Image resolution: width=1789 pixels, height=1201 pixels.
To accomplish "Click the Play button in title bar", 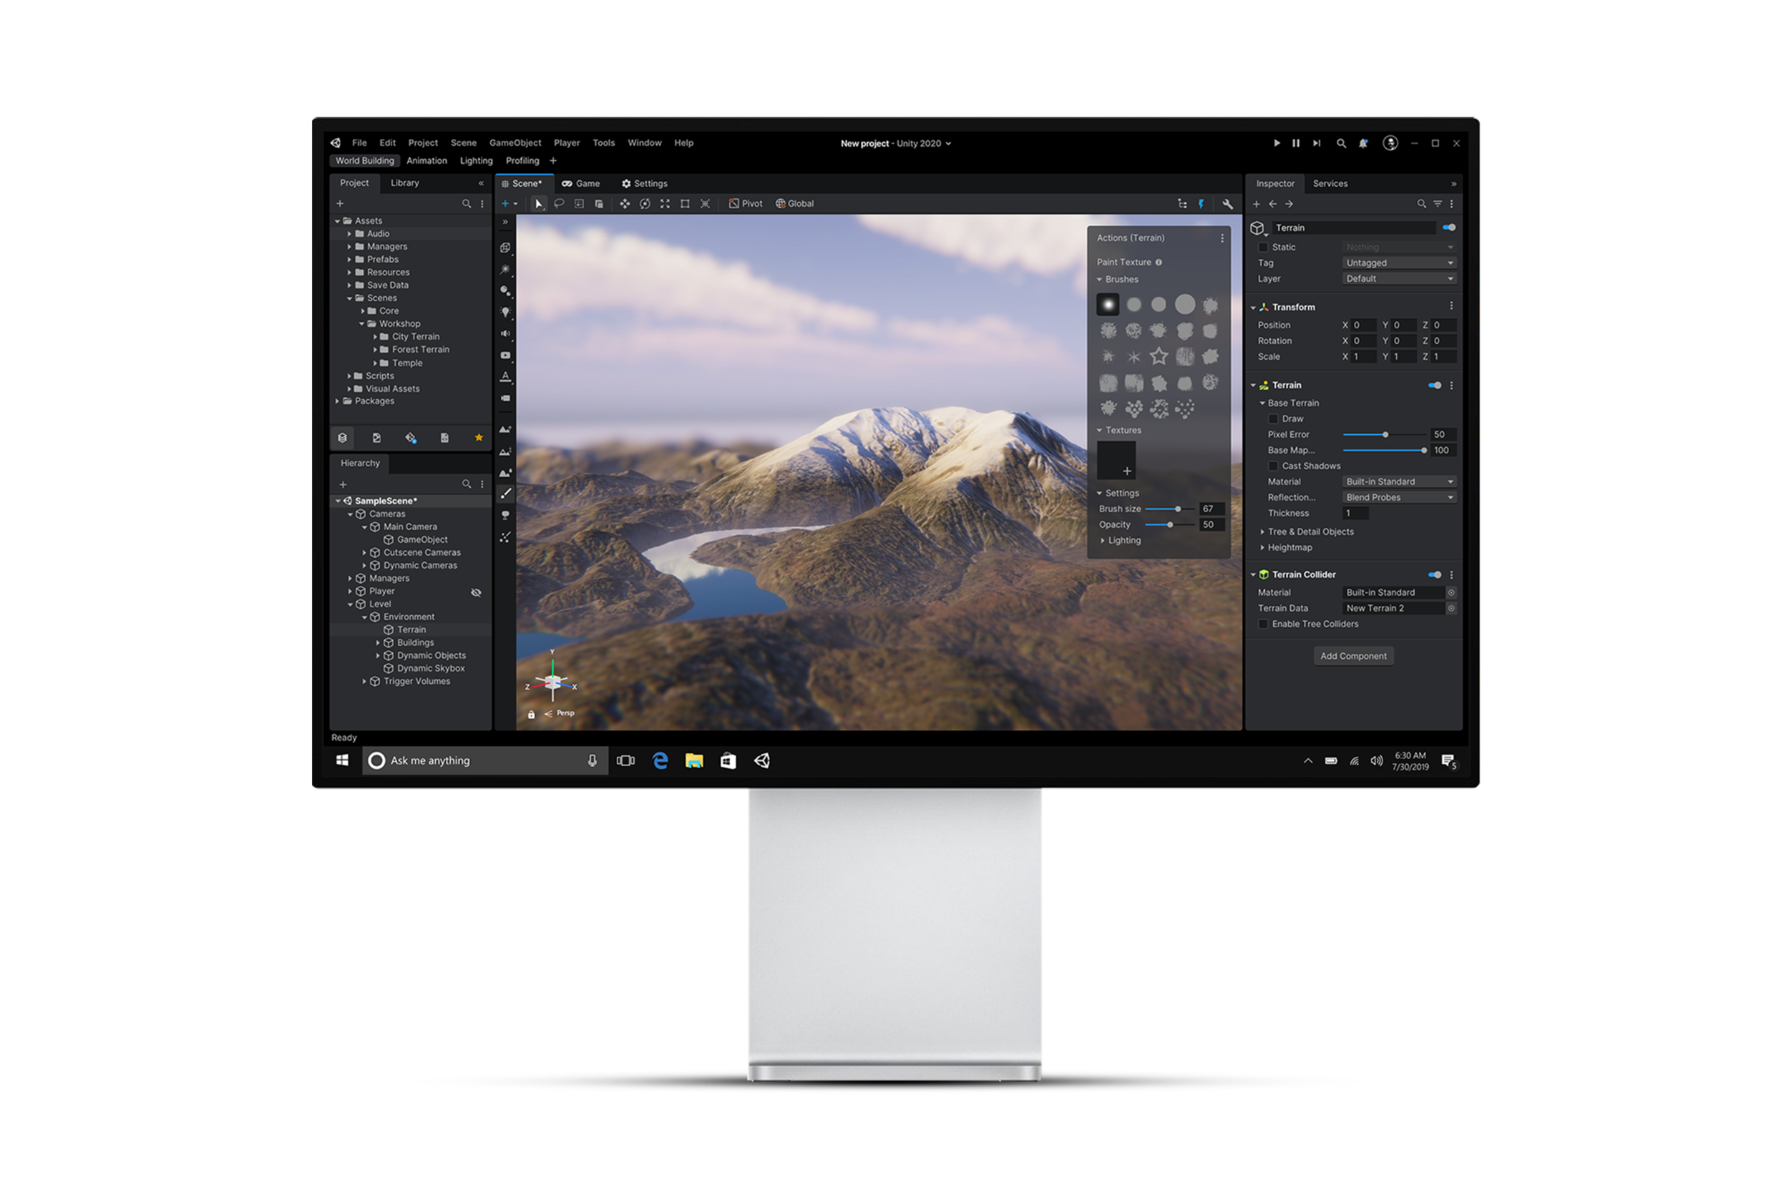I will click(1277, 143).
